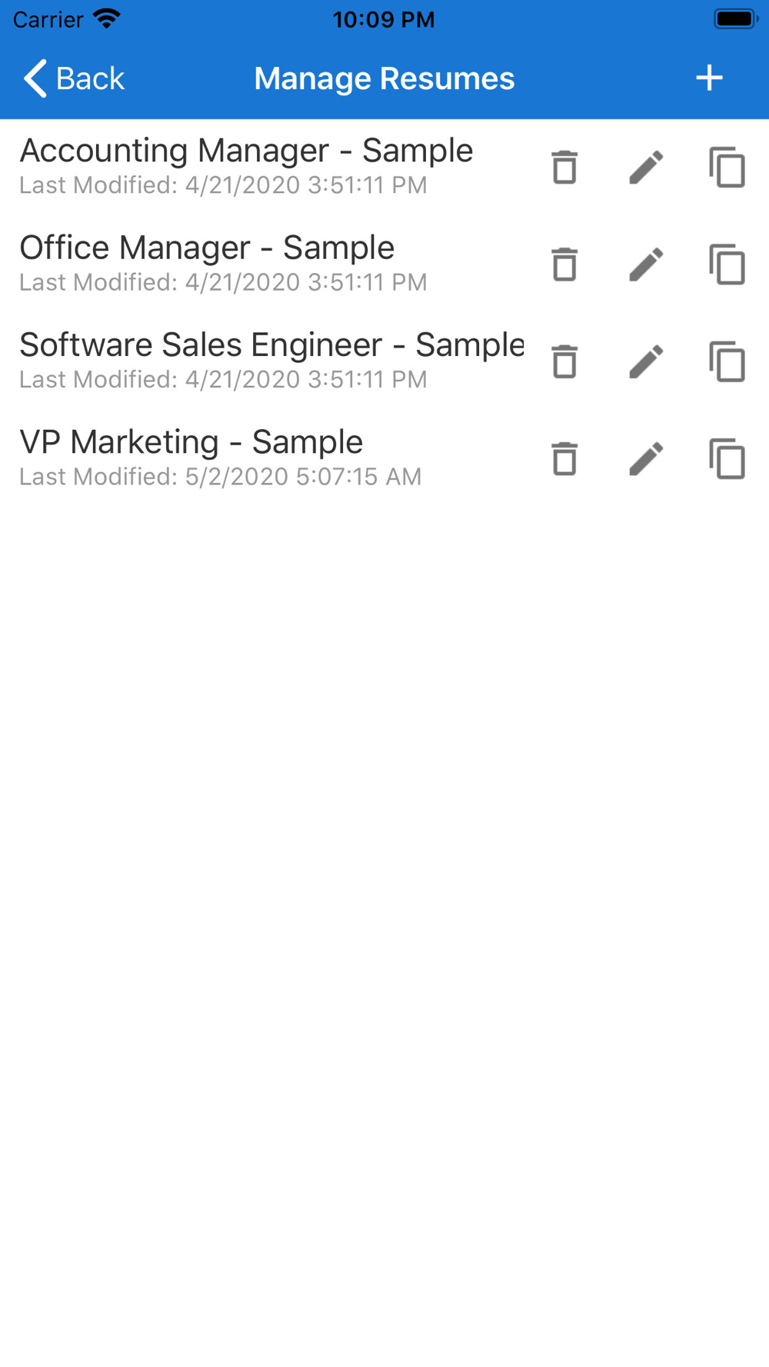Duplicate the Software Sales Engineer resume
The height and width of the screenshot is (1367, 769).
coord(727,361)
